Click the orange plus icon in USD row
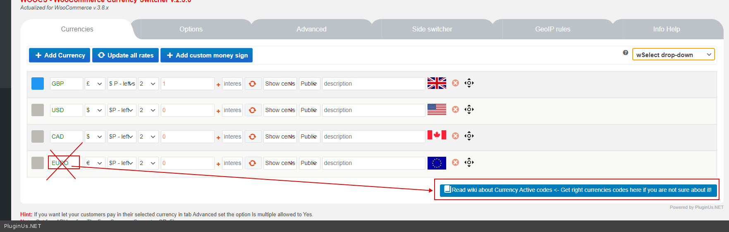729x232 pixels. (x=218, y=111)
